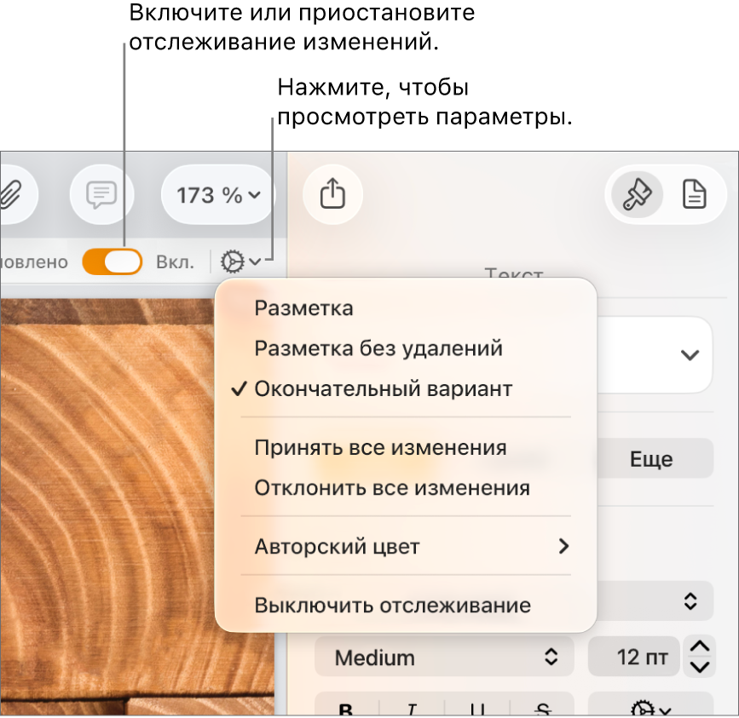The width and height of the screenshot is (739, 718).
Task: Open the font family popup arrows
Action: 690,601
